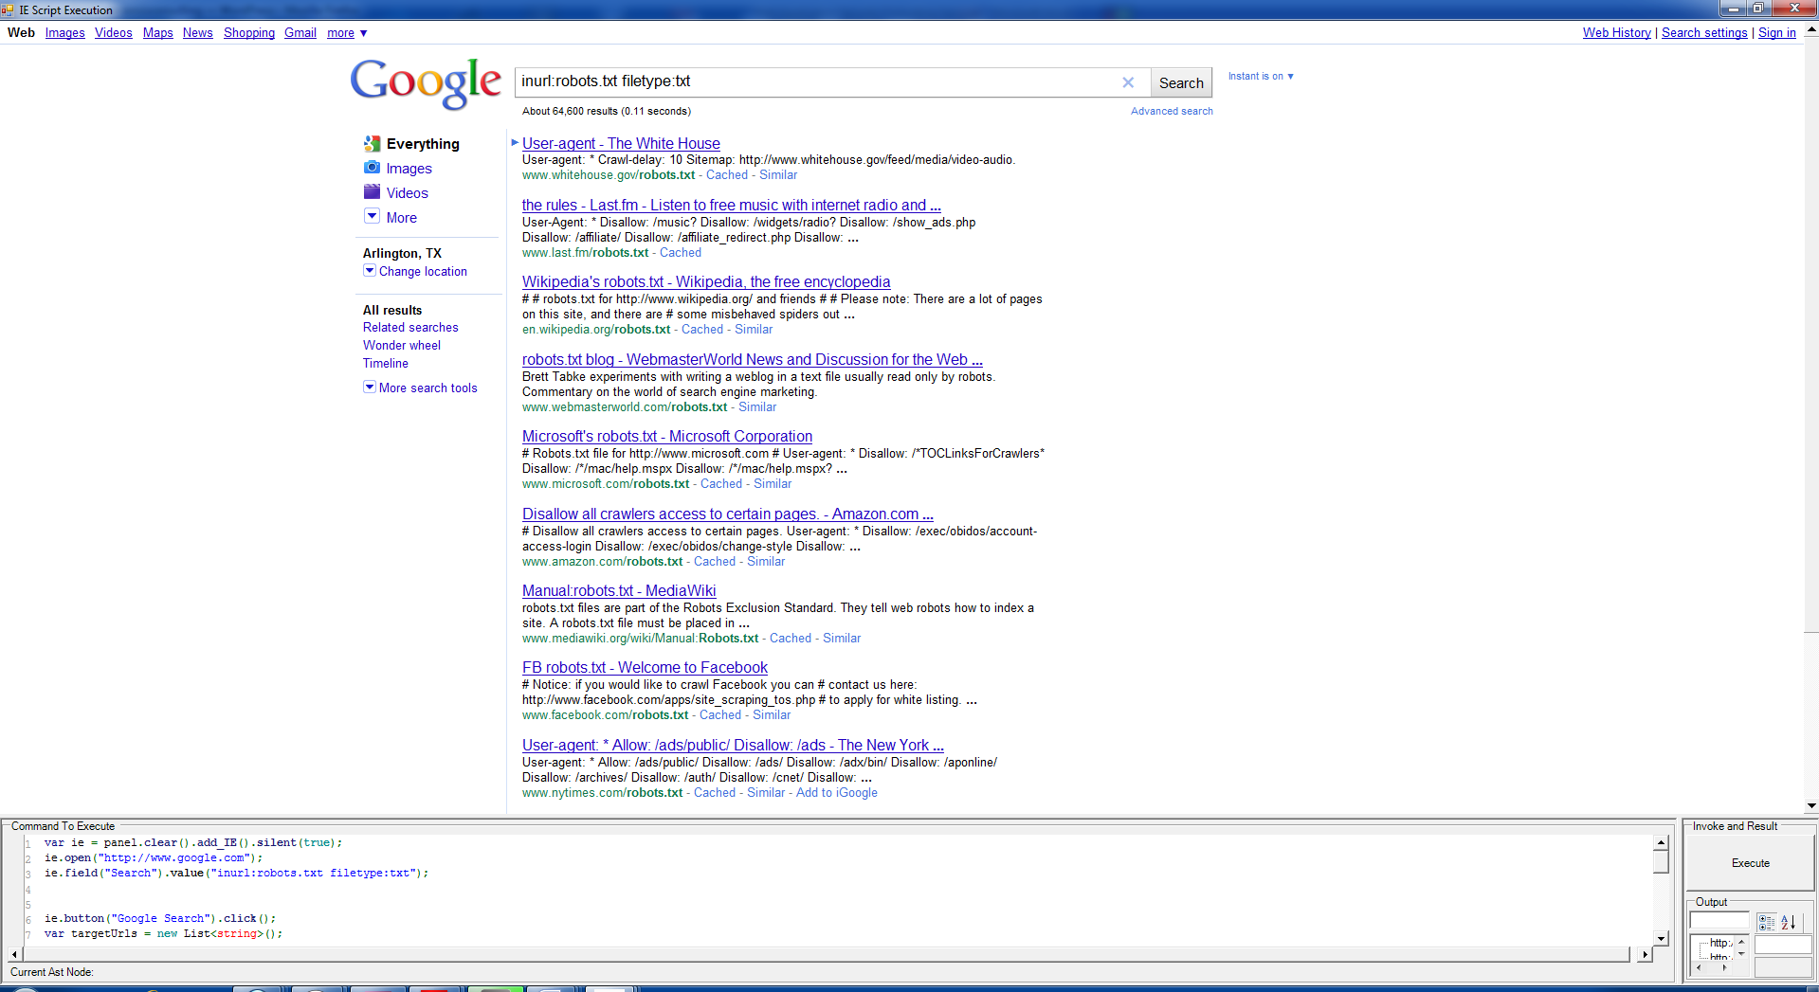Open Similar link for whitehouse.gov result
1819x992 pixels.
coord(778,175)
